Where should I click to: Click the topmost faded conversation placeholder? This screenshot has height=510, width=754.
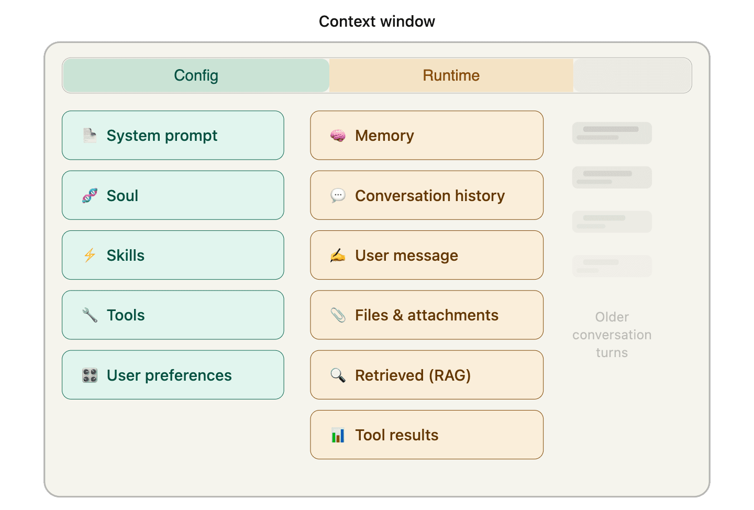pyautogui.click(x=611, y=132)
